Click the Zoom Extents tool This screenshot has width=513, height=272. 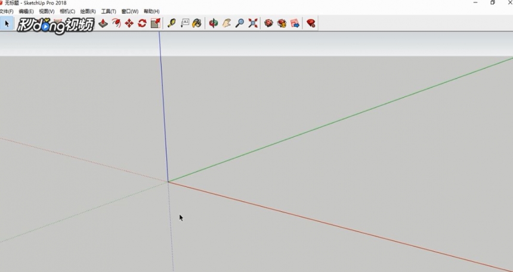click(x=252, y=23)
